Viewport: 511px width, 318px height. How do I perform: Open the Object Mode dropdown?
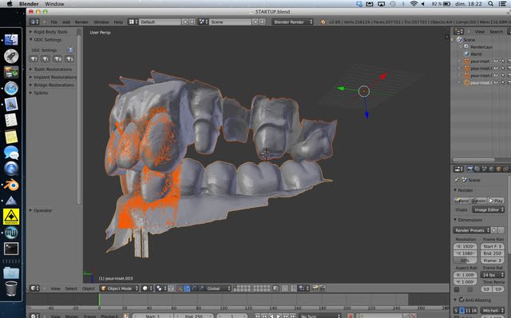tap(120, 288)
